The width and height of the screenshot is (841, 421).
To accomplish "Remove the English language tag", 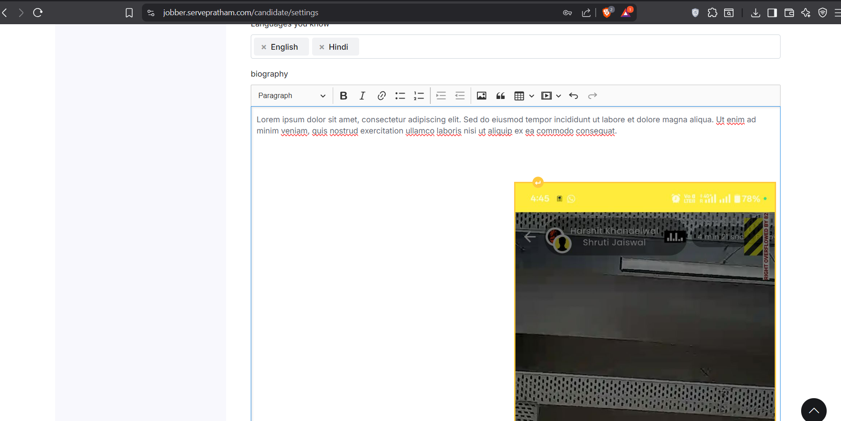I will pos(264,47).
